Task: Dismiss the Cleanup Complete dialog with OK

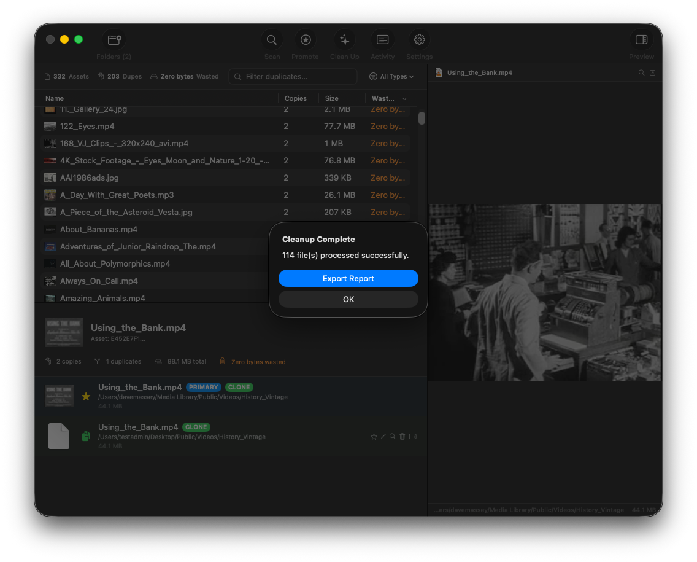Action: (x=348, y=299)
